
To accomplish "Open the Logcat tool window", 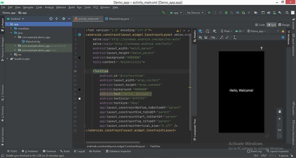I will click(79, 151).
